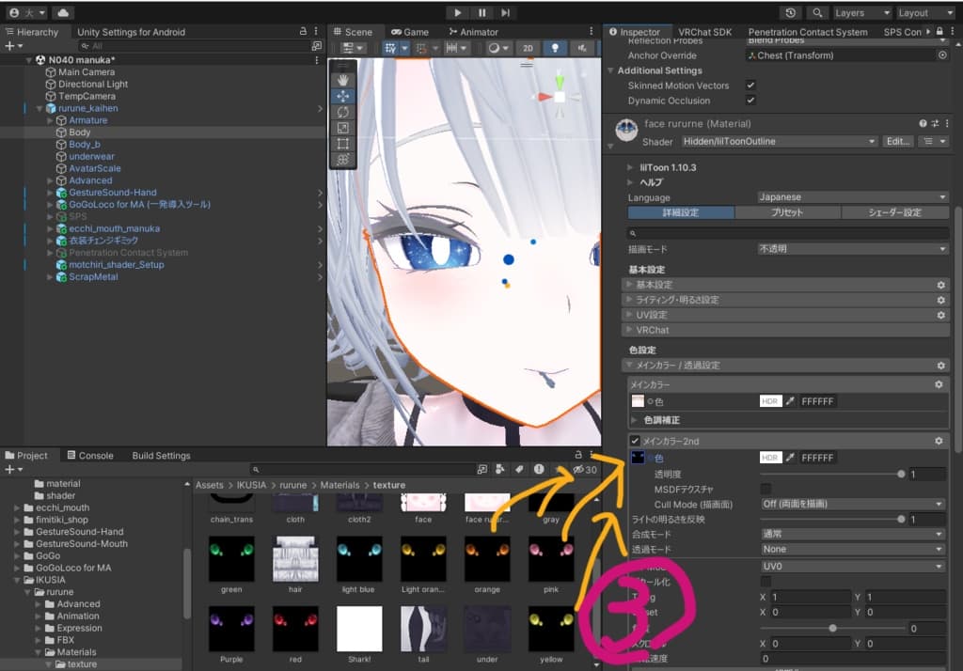This screenshot has height=671, width=963.
Task: Select the hair texture thumbnail
Action: coord(295,558)
